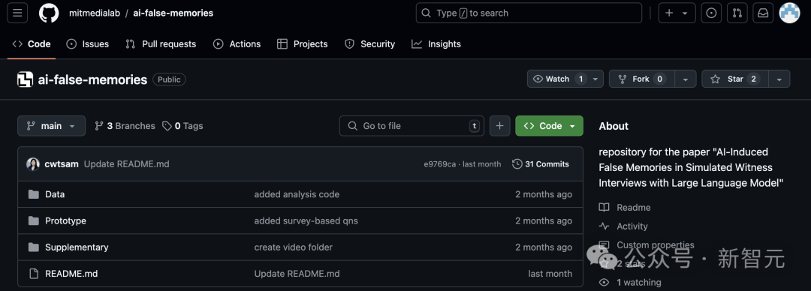Open the Supplementary folder
The height and width of the screenshot is (291, 811).
[77, 247]
